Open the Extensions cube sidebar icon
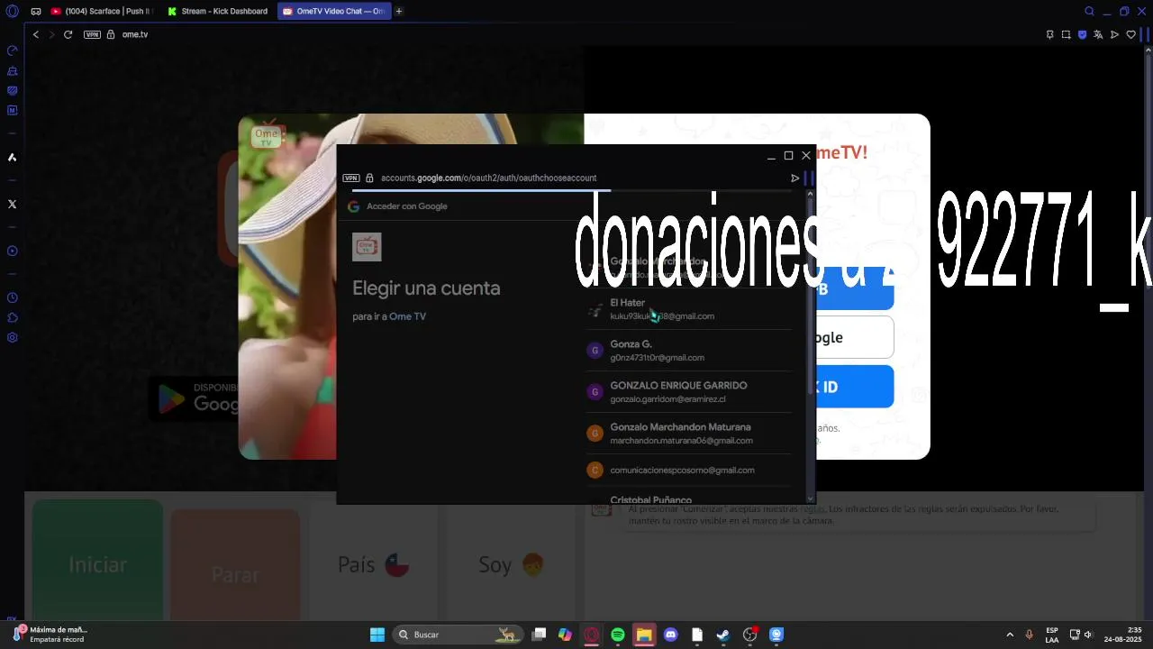Screen dimensions: 1153x649 13,318
